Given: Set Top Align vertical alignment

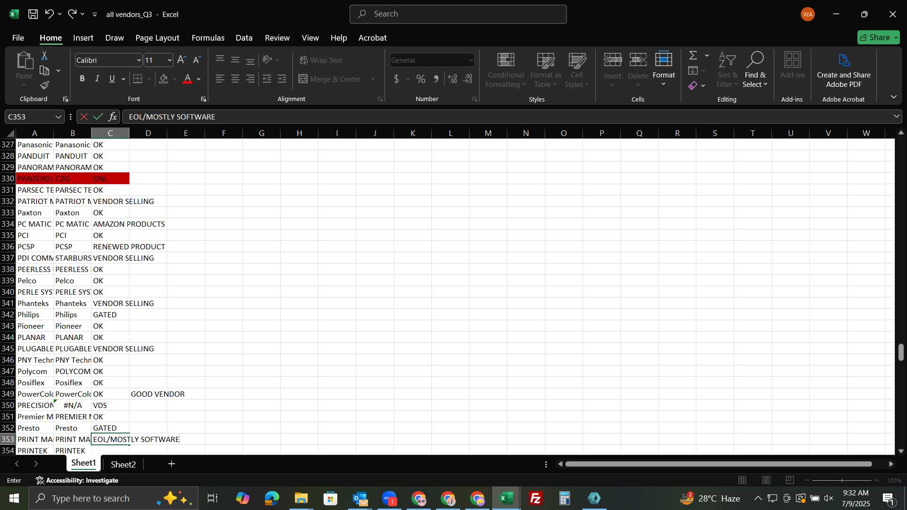Looking at the screenshot, I should 220,59.
